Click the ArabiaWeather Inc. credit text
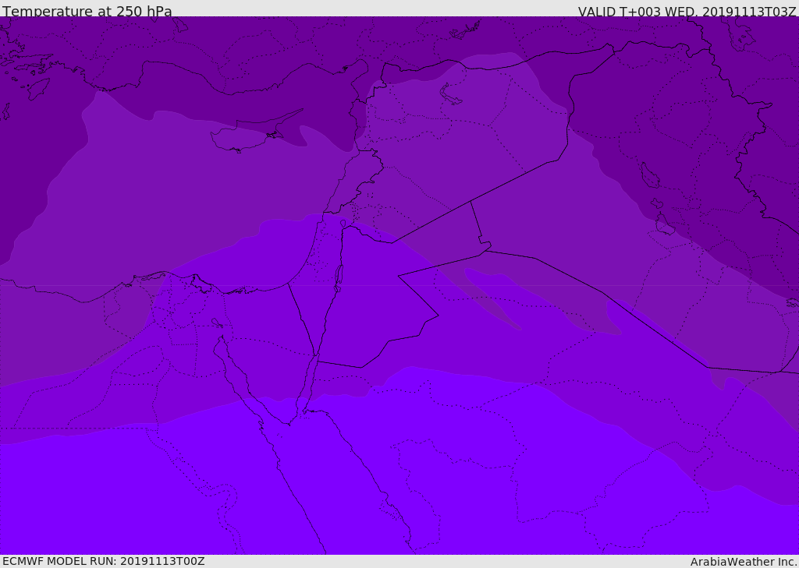Screen dimensions: 799x568 [744, 562]
